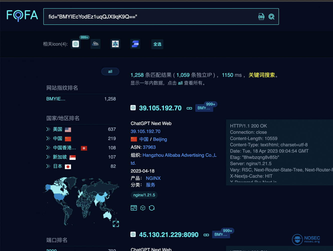The image size is (333, 251).
Task: Click 关键词搜索 keyword search link
Action: [262, 75]
